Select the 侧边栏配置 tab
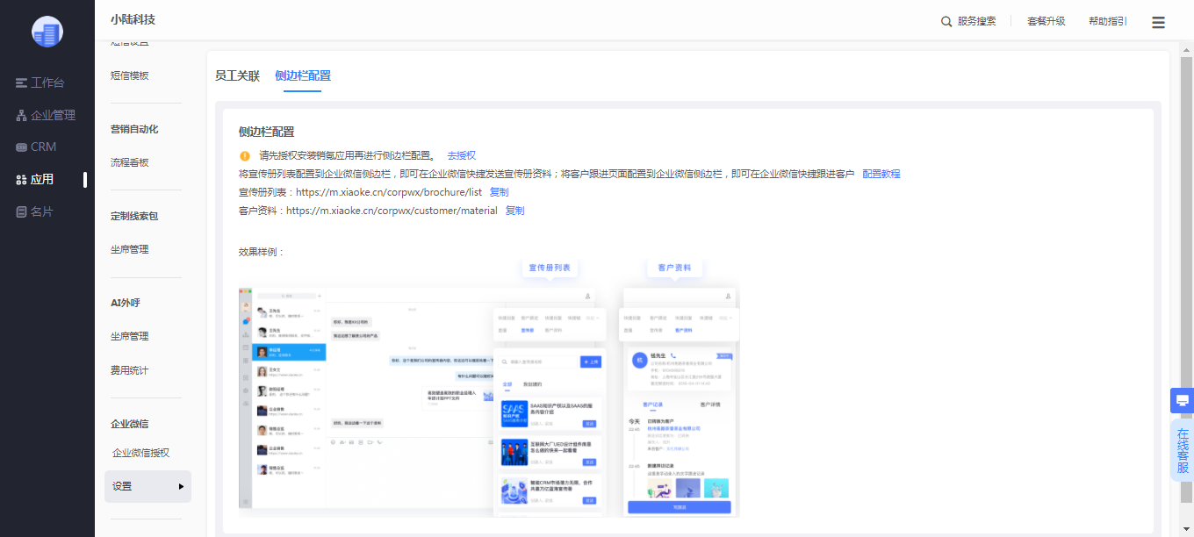The image size is (1194, 537). pos(302,75)
